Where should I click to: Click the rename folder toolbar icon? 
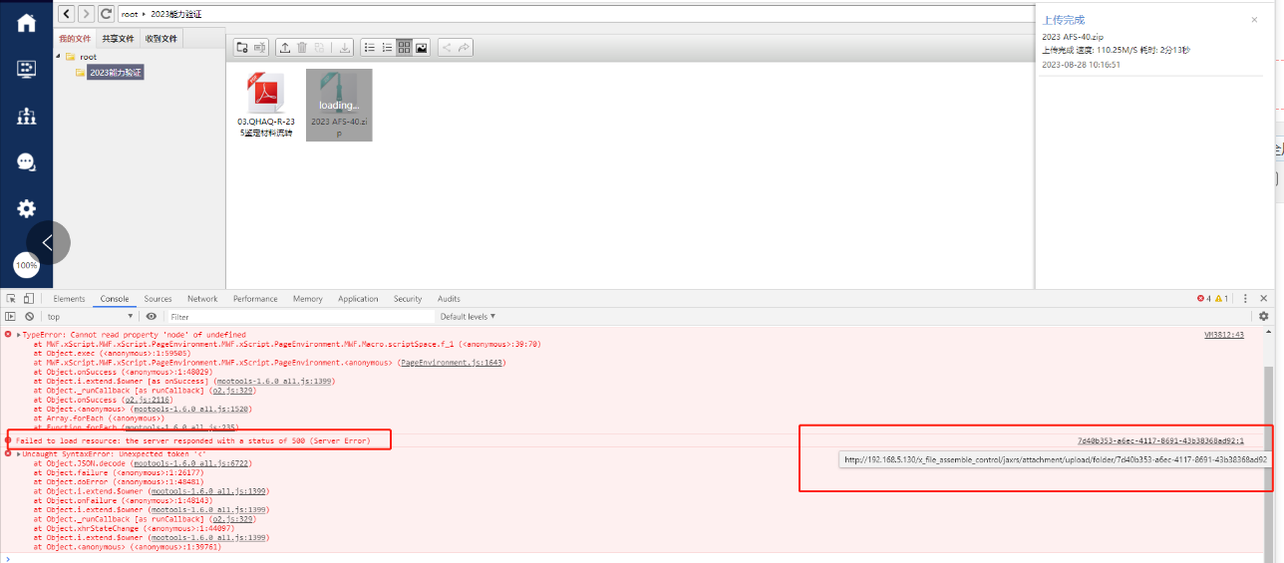pos(259,48)
